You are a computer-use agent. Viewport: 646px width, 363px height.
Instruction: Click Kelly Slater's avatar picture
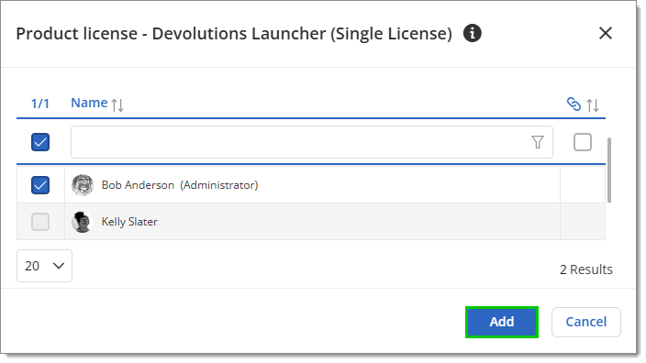pyautogui.click(x=82, y=222)
